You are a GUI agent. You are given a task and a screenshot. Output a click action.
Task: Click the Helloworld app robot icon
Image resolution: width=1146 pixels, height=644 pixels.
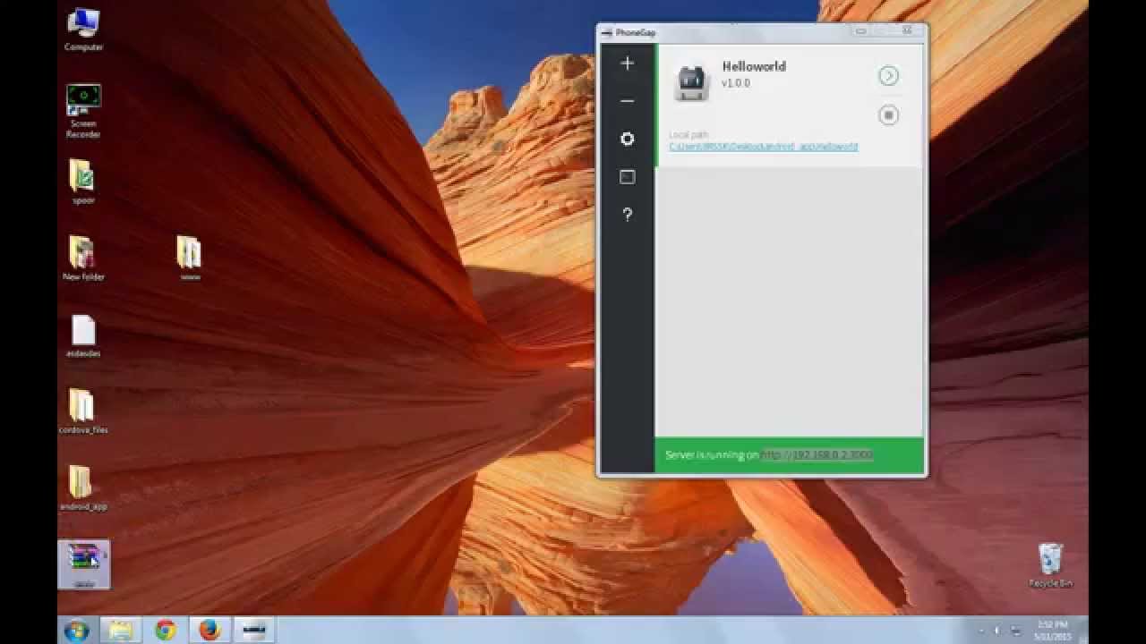[x=691, y=82]
